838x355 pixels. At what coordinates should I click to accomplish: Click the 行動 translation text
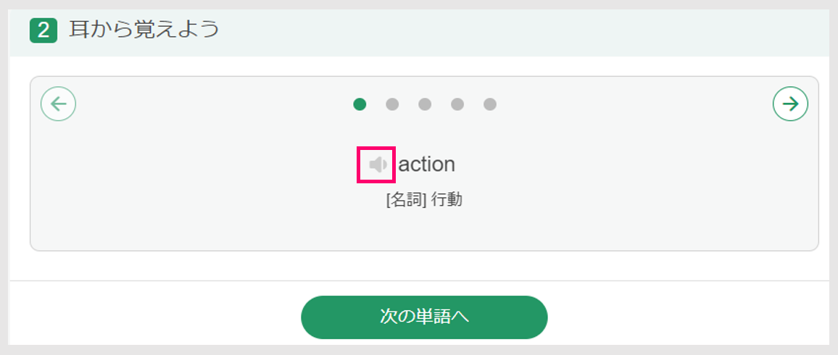(447, 201)
